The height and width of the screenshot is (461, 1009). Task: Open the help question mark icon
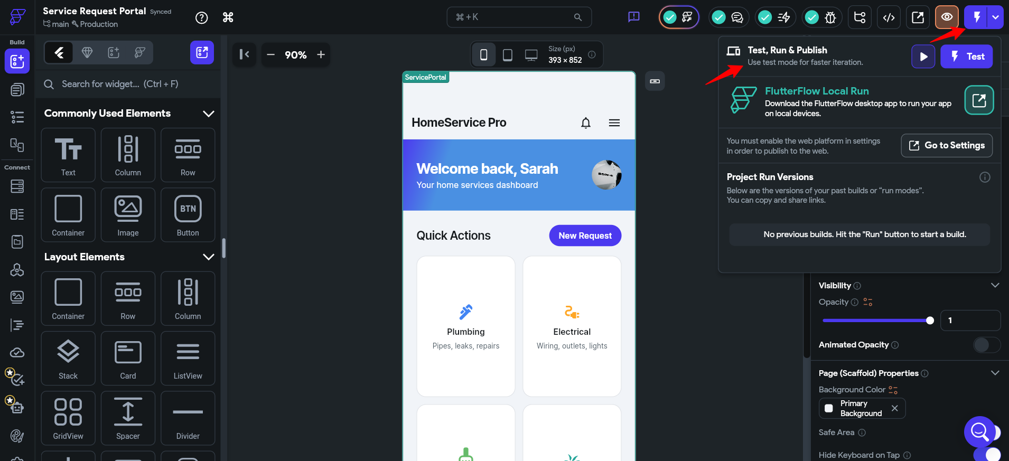(x=201, y=17)
